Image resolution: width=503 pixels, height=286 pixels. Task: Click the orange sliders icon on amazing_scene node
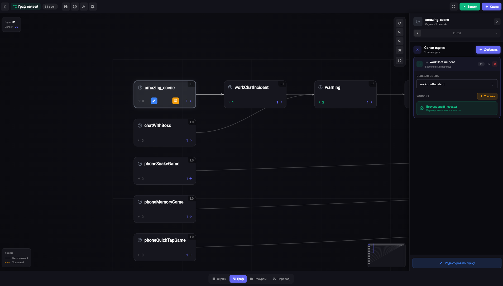click(x=176, y=101)
